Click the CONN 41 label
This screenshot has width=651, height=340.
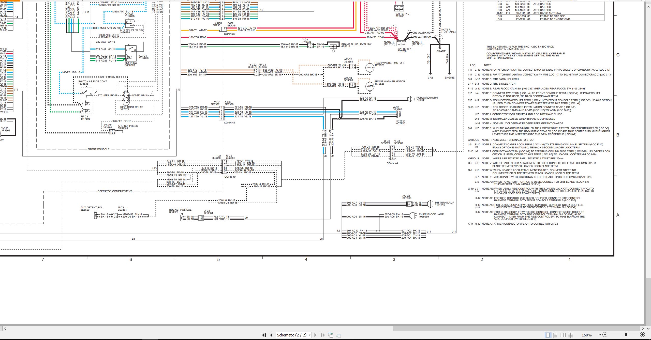tap(229, 123)
